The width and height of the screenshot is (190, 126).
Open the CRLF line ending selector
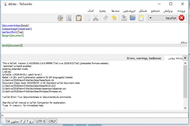52,121
